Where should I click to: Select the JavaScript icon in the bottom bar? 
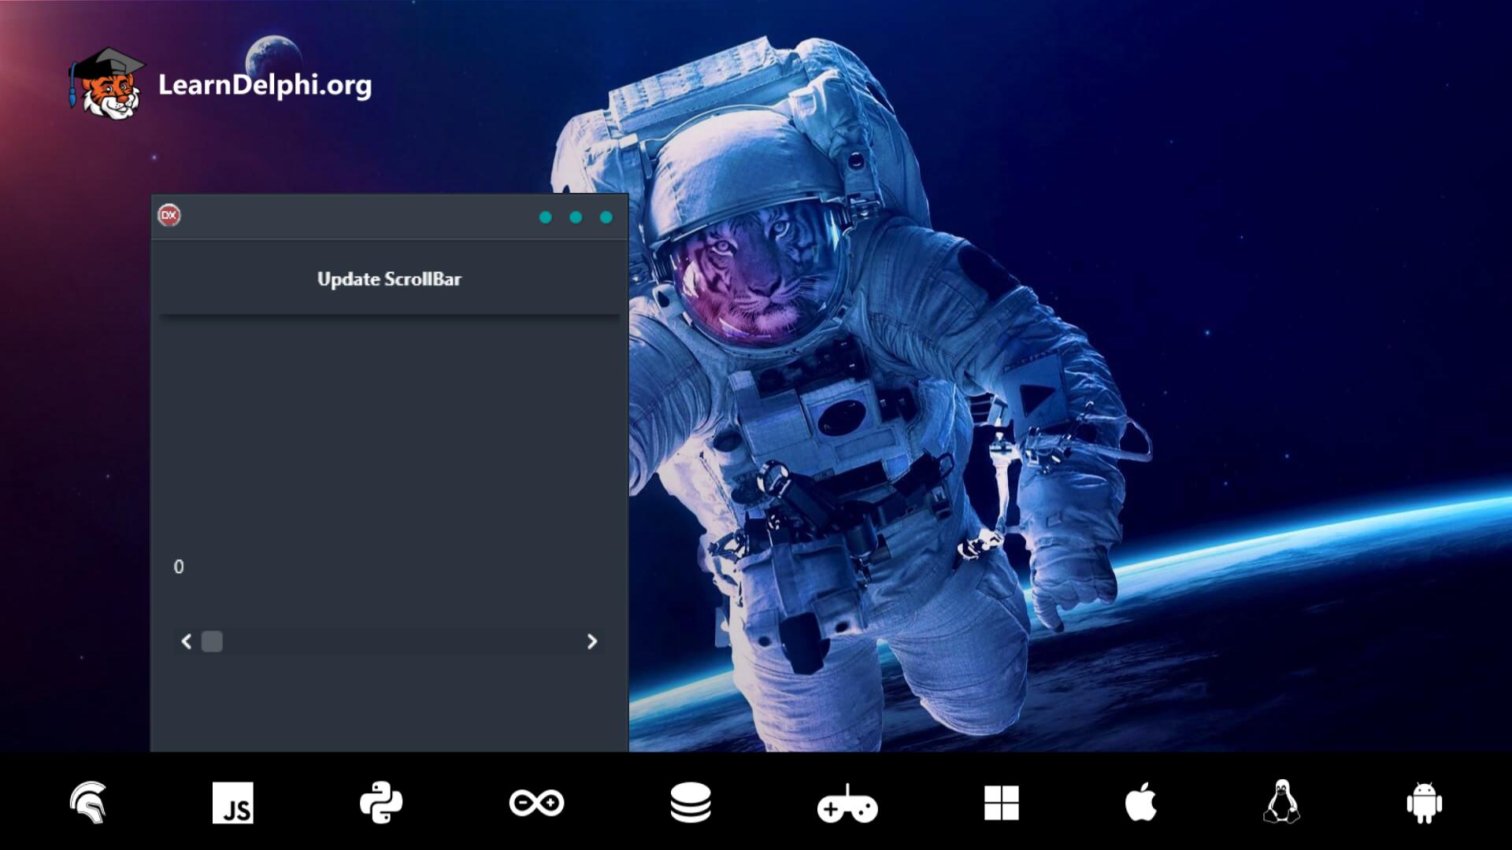[234, 803]
